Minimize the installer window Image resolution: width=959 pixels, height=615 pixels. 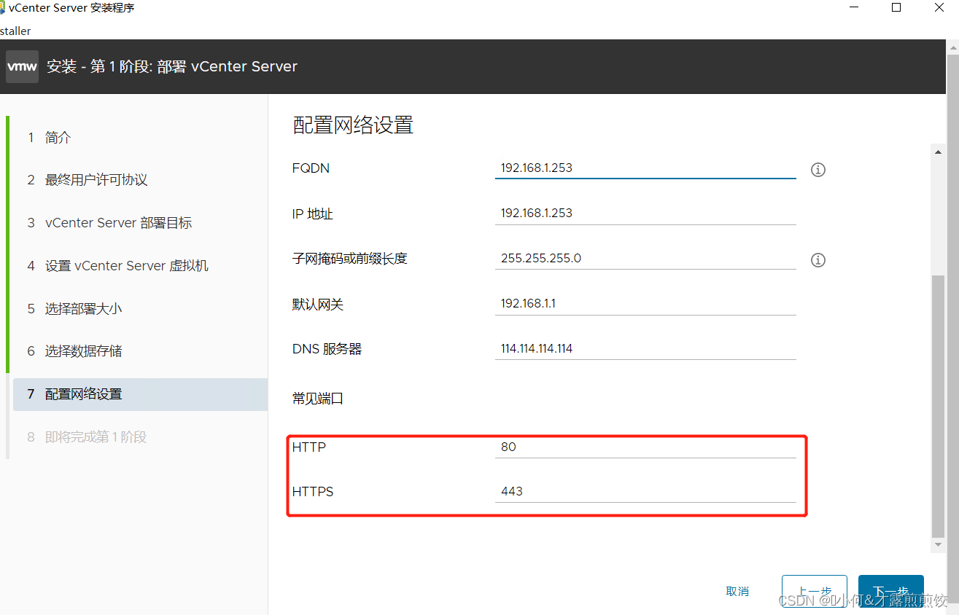pyautogui.click(x=853, y=8)
